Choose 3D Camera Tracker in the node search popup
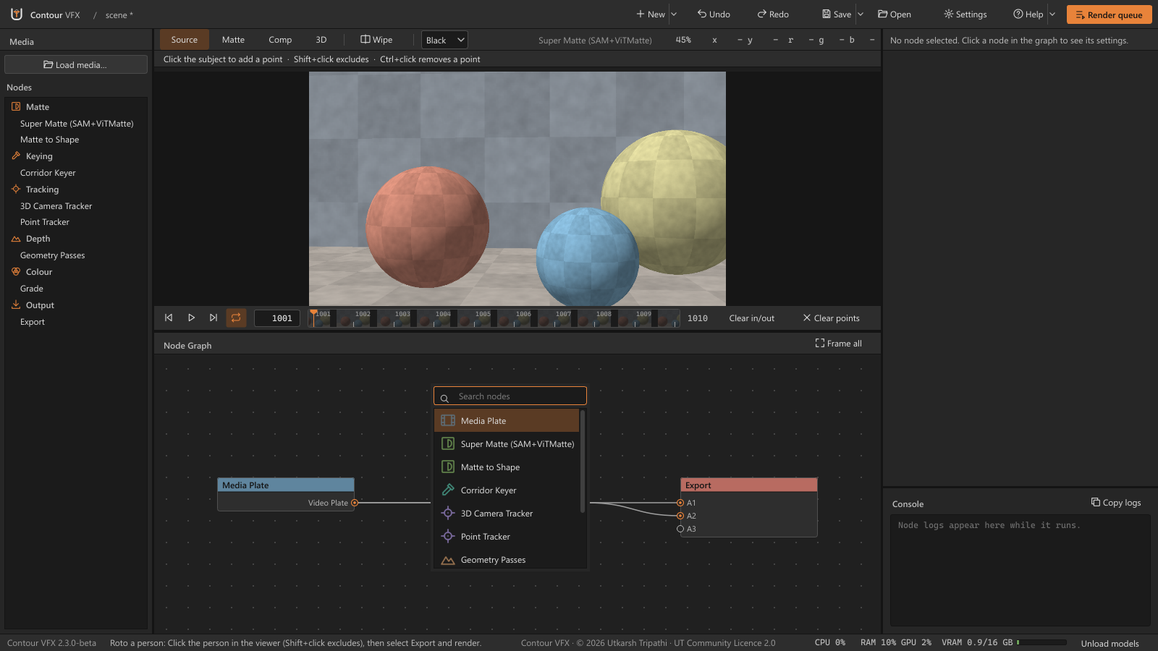The image size is (1158, 651). 507,514
